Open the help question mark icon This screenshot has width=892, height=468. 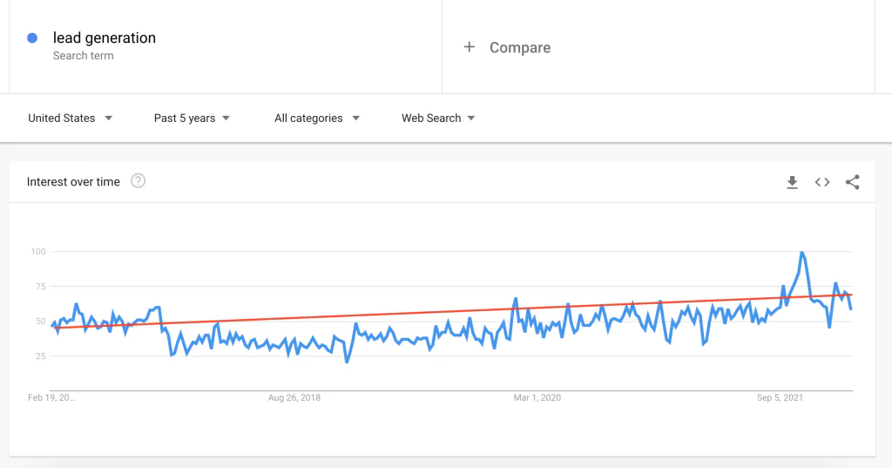(139, 181)
